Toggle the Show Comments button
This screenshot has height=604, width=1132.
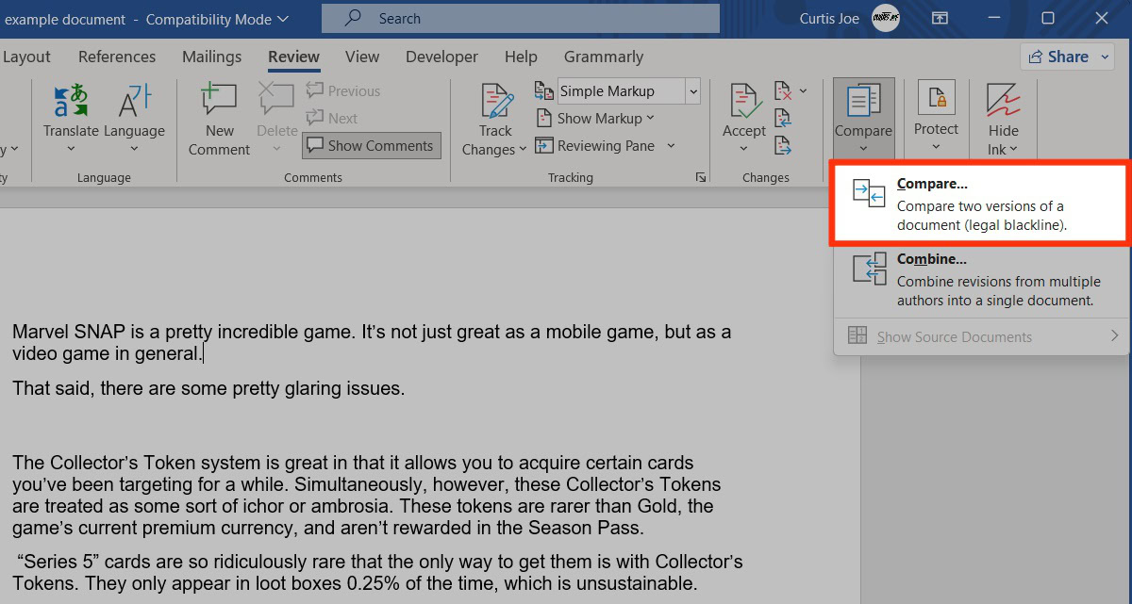coord(371,146)
